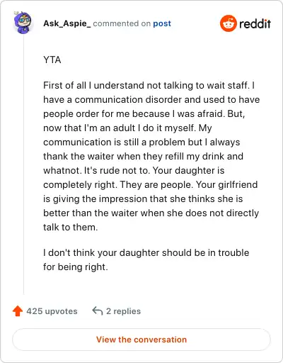Click the paragraph starting 'First of all'
The image size is (283, 363).
(151, 156)
